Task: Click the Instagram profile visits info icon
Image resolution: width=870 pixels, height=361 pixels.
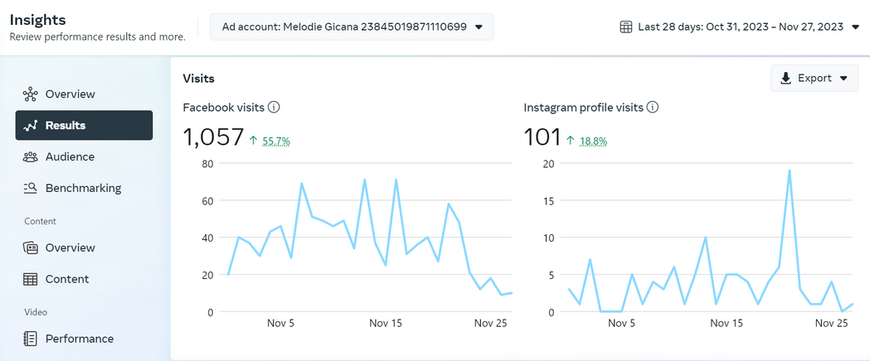Action: (x=653, y=107)
